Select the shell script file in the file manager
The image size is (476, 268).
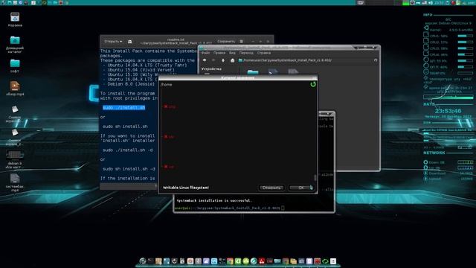[x=273, y=72]
